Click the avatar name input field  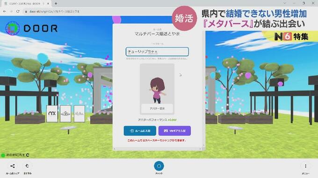click(157, 52)
